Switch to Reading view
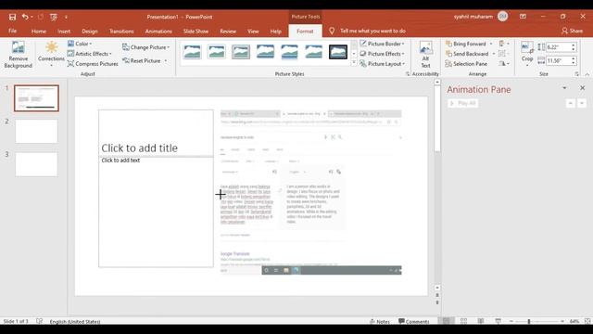The width and height of the screenshot is (593, 334). coord(481,321)
